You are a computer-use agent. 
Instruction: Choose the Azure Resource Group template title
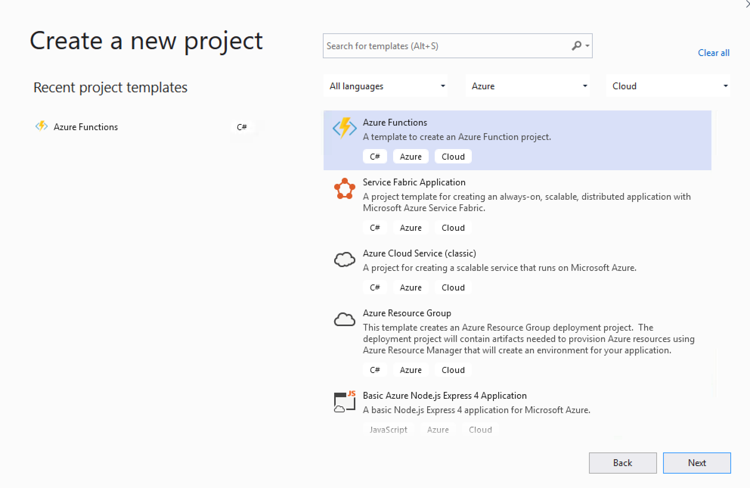[407, 313]
